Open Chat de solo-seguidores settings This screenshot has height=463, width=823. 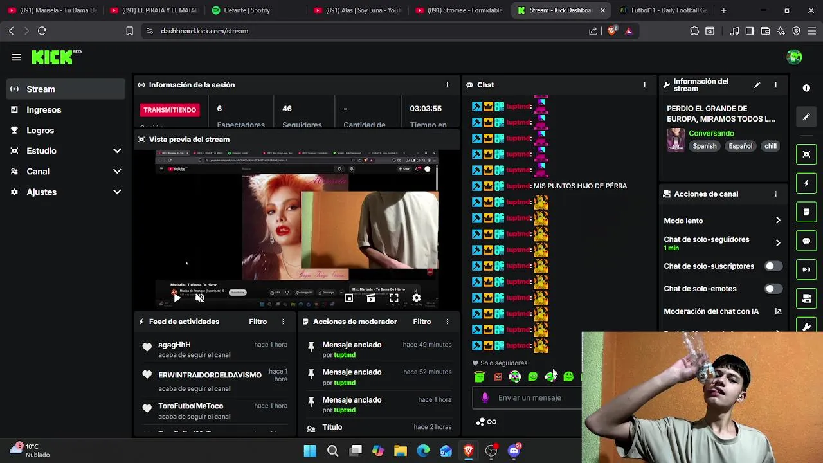722,243
